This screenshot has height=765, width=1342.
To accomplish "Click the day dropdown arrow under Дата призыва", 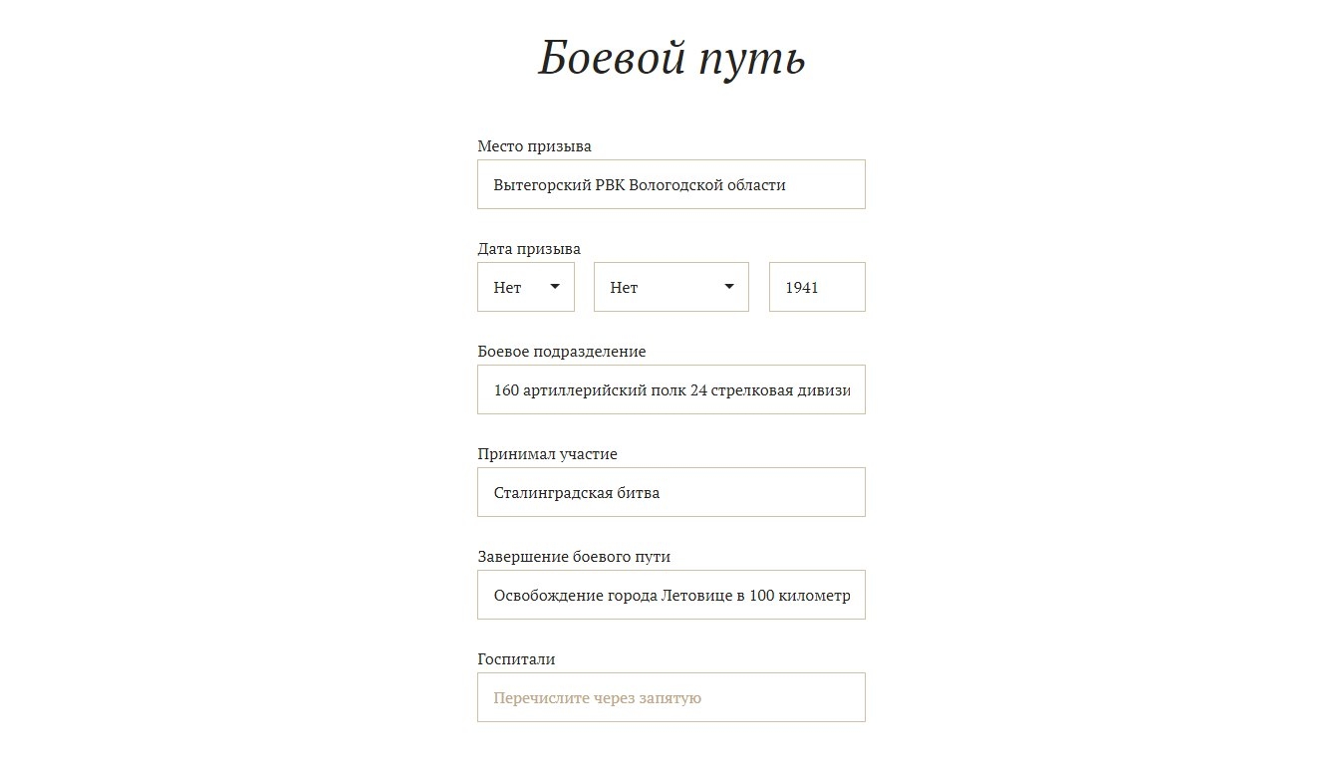I will pos(555,287).
